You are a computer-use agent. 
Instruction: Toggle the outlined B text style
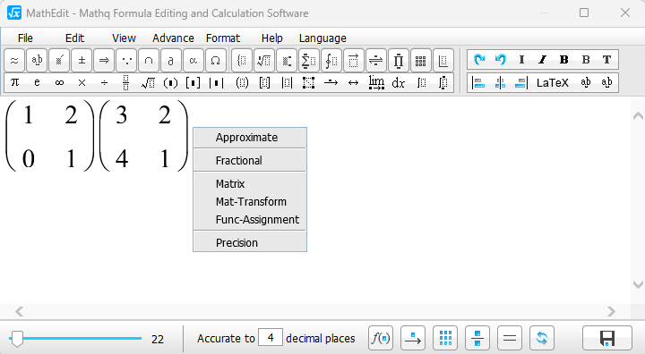click(586, 60)
